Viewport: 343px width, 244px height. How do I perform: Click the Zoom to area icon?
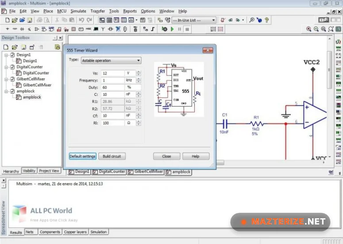click(x=324, y=29)
